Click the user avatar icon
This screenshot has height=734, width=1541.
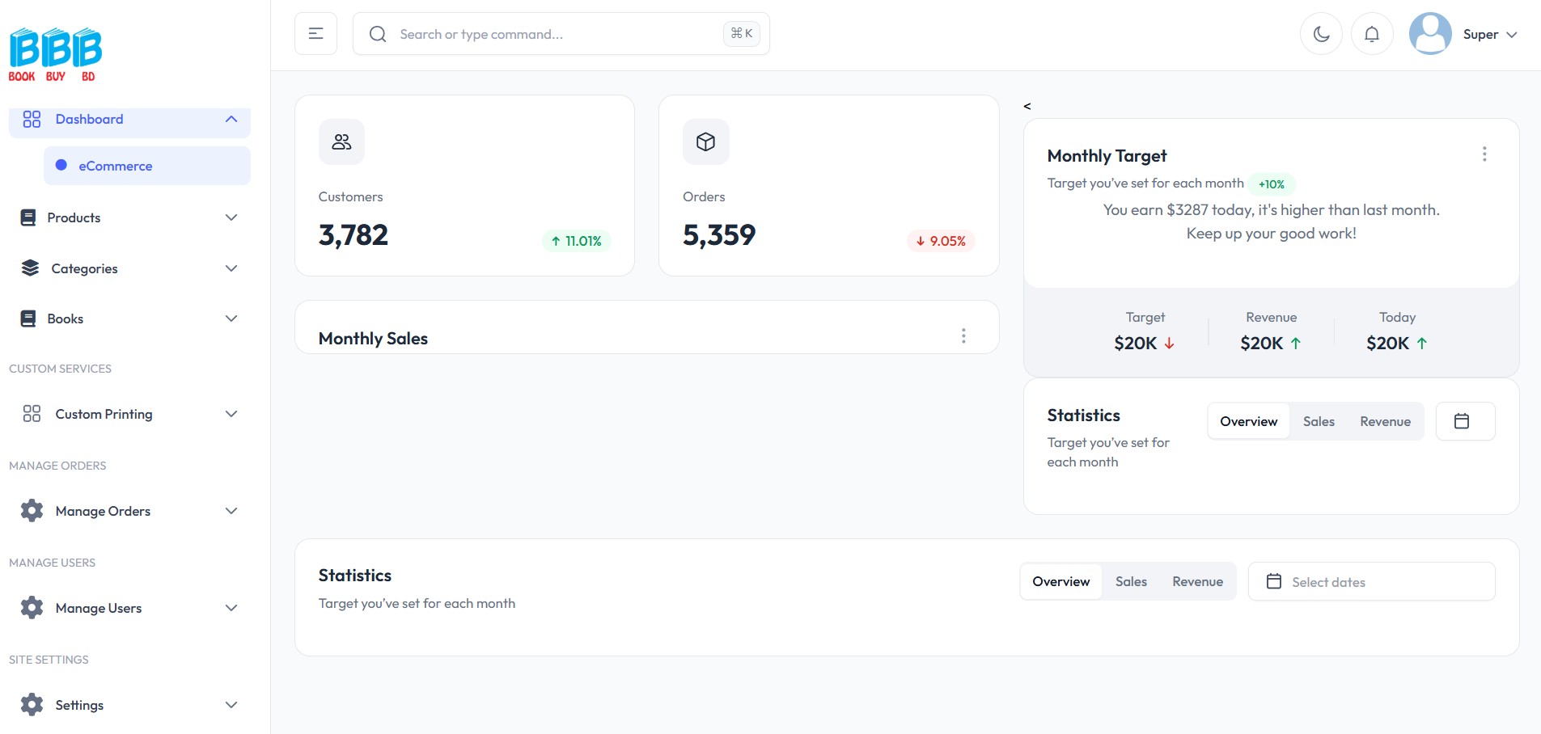(x=1430, y=34)
